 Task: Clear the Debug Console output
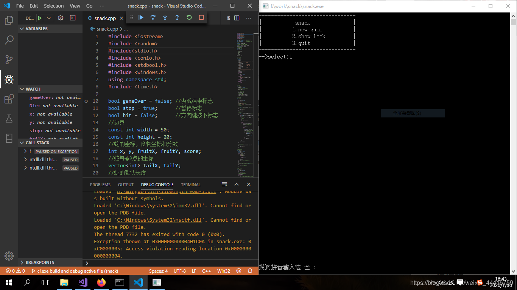click(x=224, y=184)
